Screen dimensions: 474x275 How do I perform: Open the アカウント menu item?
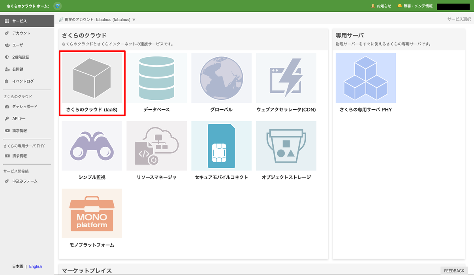27,33
